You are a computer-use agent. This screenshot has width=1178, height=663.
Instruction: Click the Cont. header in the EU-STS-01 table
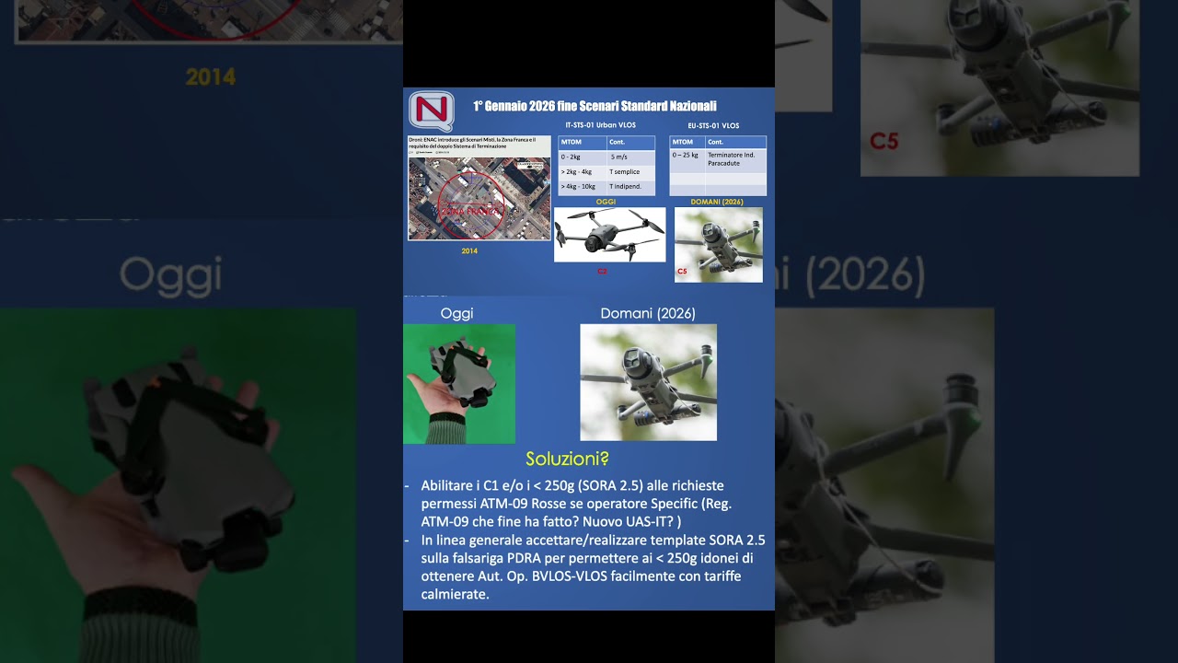735,143
